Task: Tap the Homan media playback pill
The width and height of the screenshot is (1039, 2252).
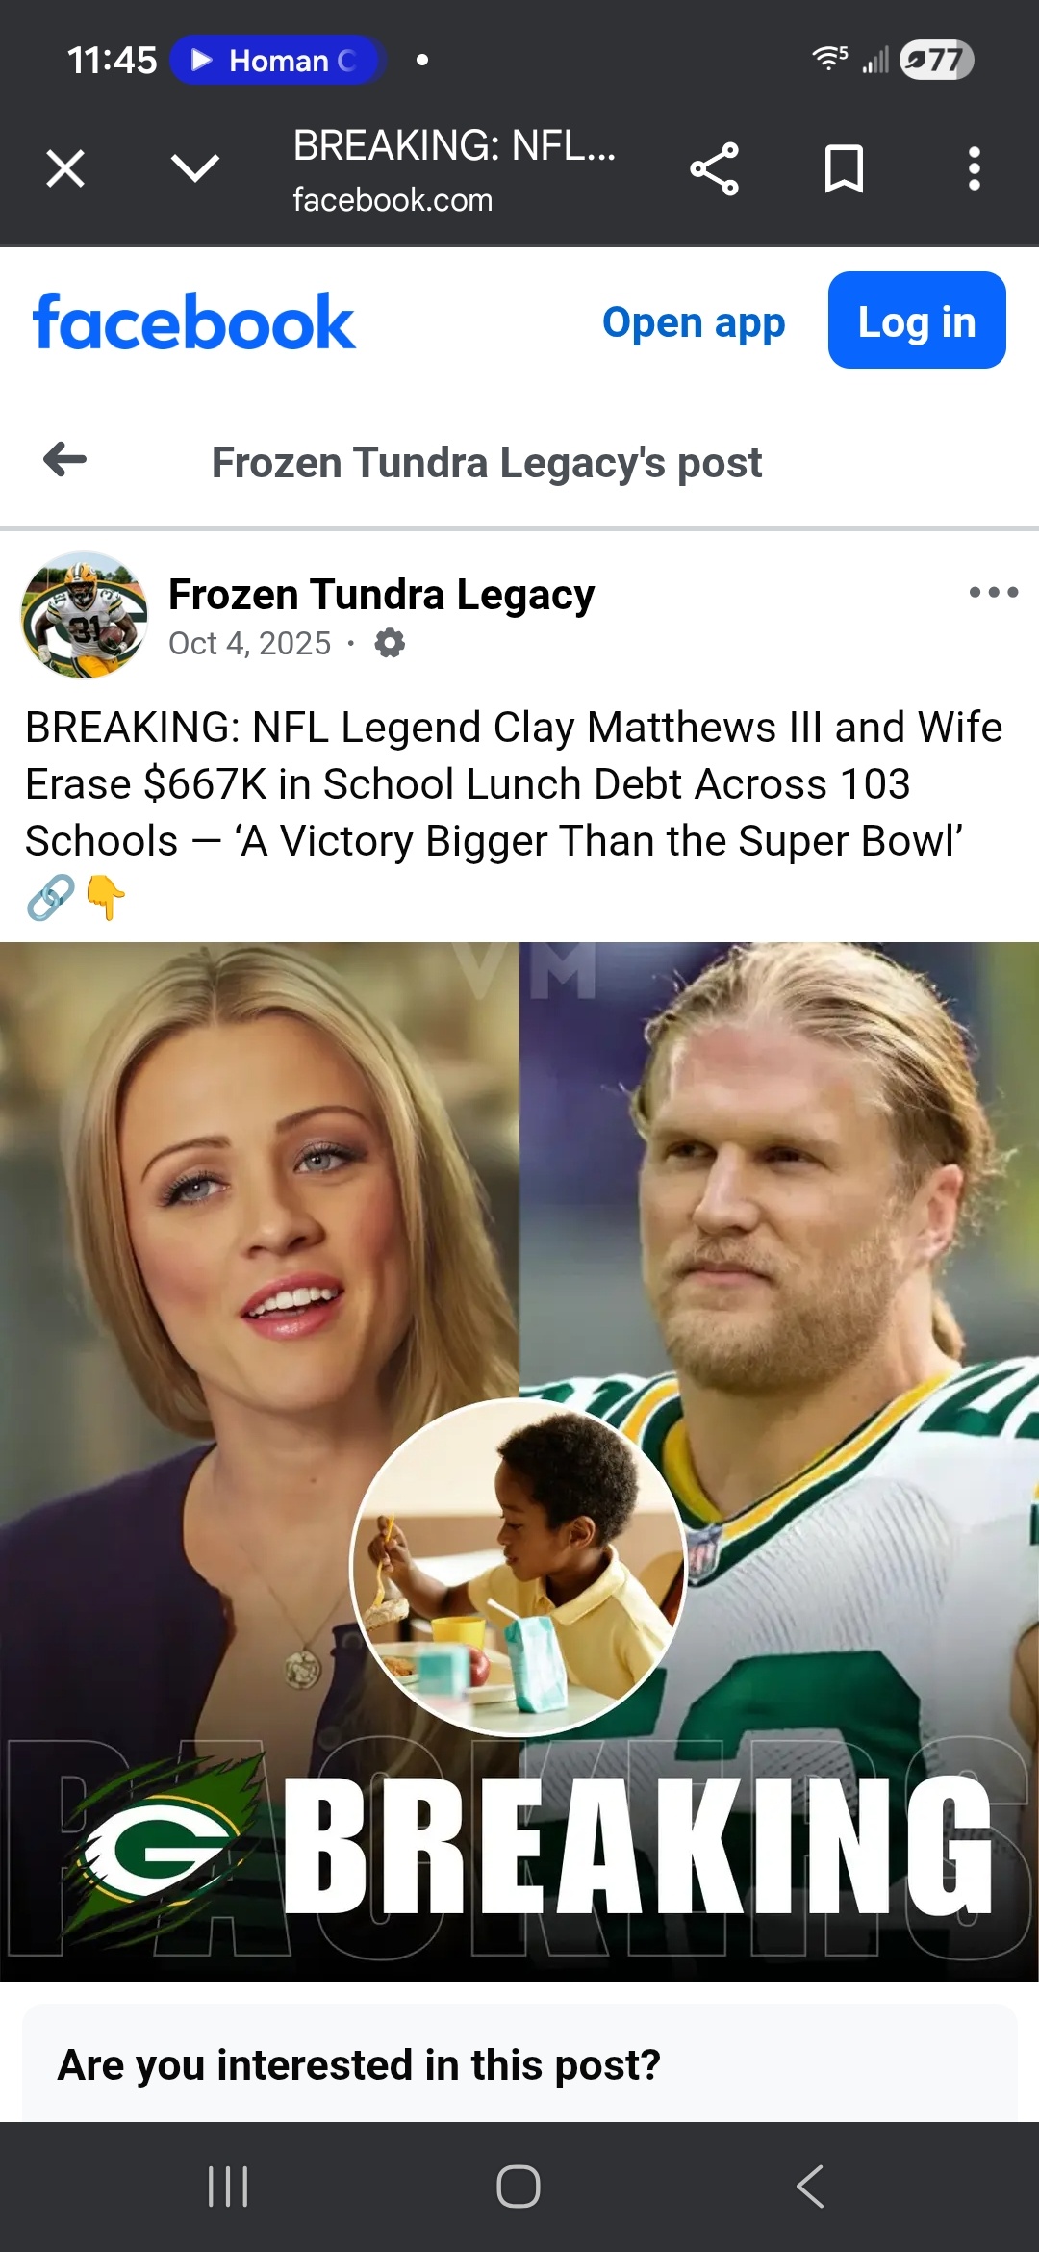Action: [x=278, y=61]
